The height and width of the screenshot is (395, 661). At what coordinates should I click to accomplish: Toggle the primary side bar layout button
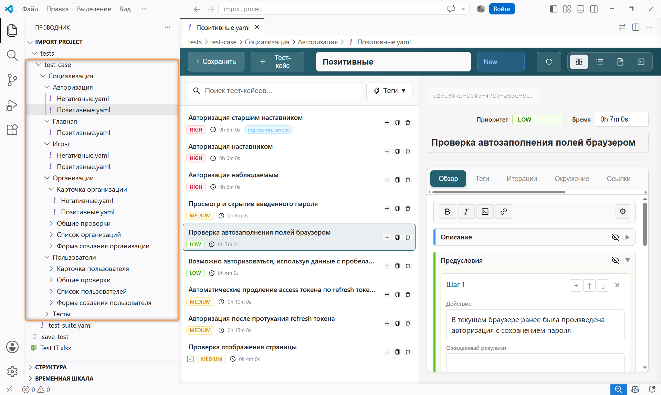pos(553,9)
